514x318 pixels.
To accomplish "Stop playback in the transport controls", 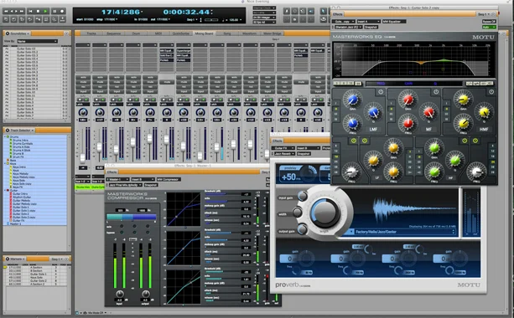I will [38, 11].
